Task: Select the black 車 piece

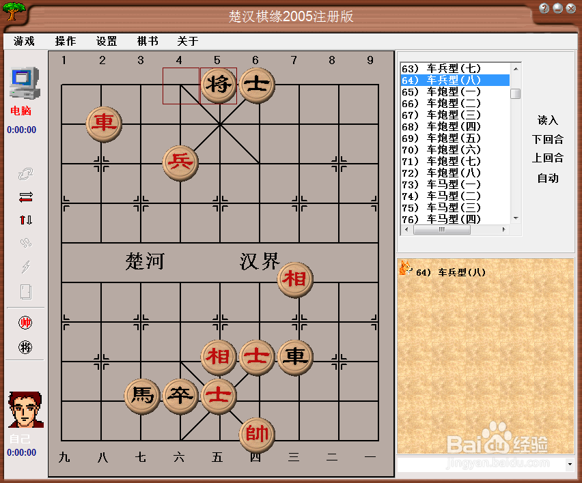Action: click(x=296, y=357)
